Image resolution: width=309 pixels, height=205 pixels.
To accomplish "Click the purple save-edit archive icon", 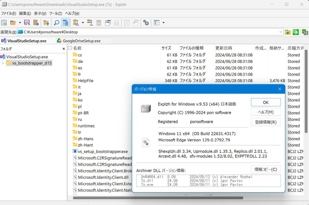I will point(27,23).
